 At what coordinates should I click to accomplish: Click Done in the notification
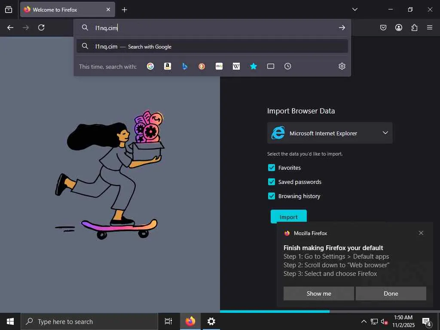pos(391,293)
